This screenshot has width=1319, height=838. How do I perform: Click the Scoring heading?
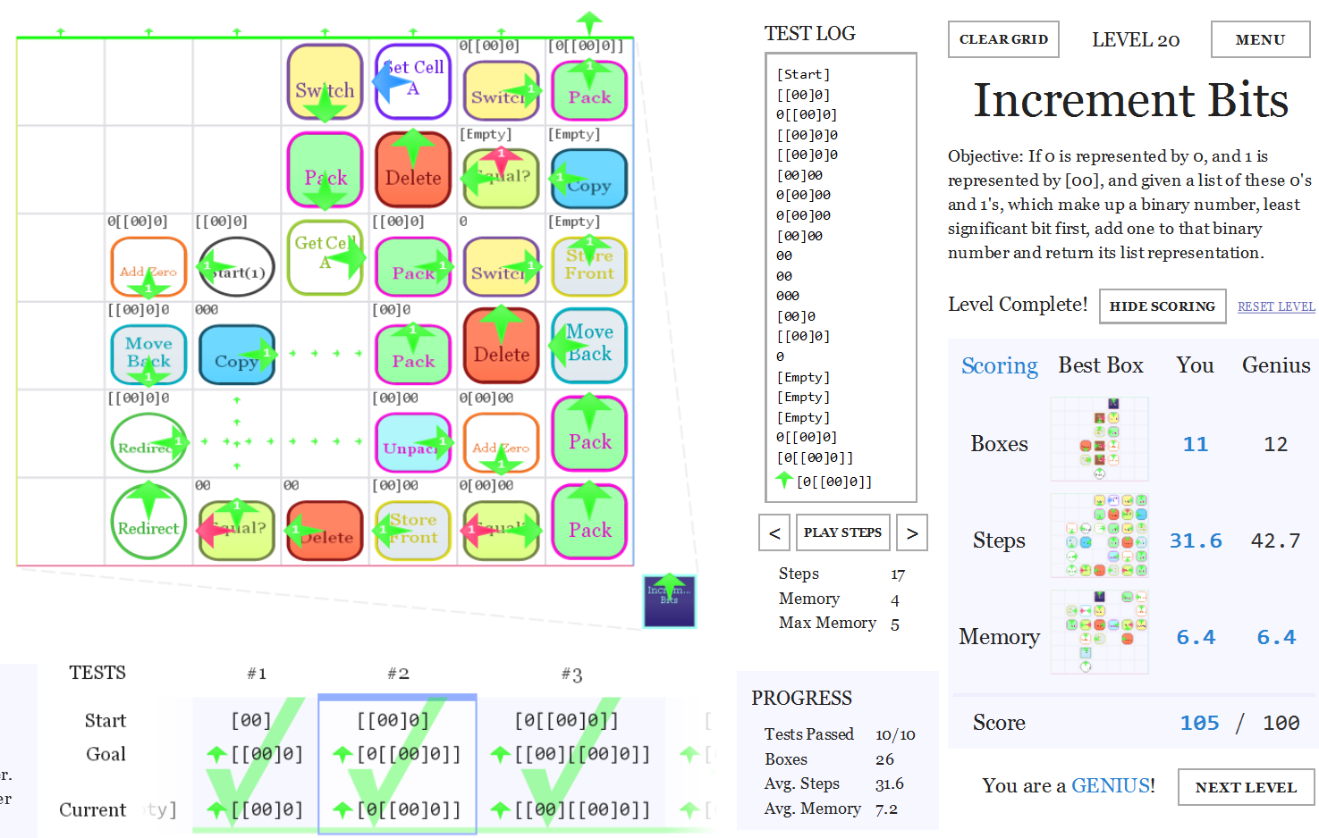(x=1000, y=366)
